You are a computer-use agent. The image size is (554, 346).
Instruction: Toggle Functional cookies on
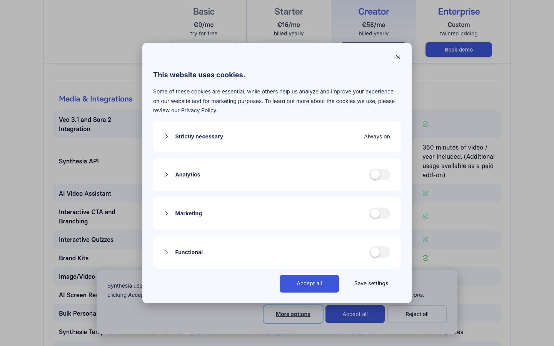[x=379, y=252]
